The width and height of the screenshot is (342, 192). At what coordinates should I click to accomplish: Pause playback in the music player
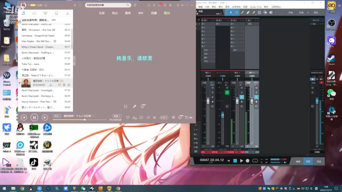34,118
